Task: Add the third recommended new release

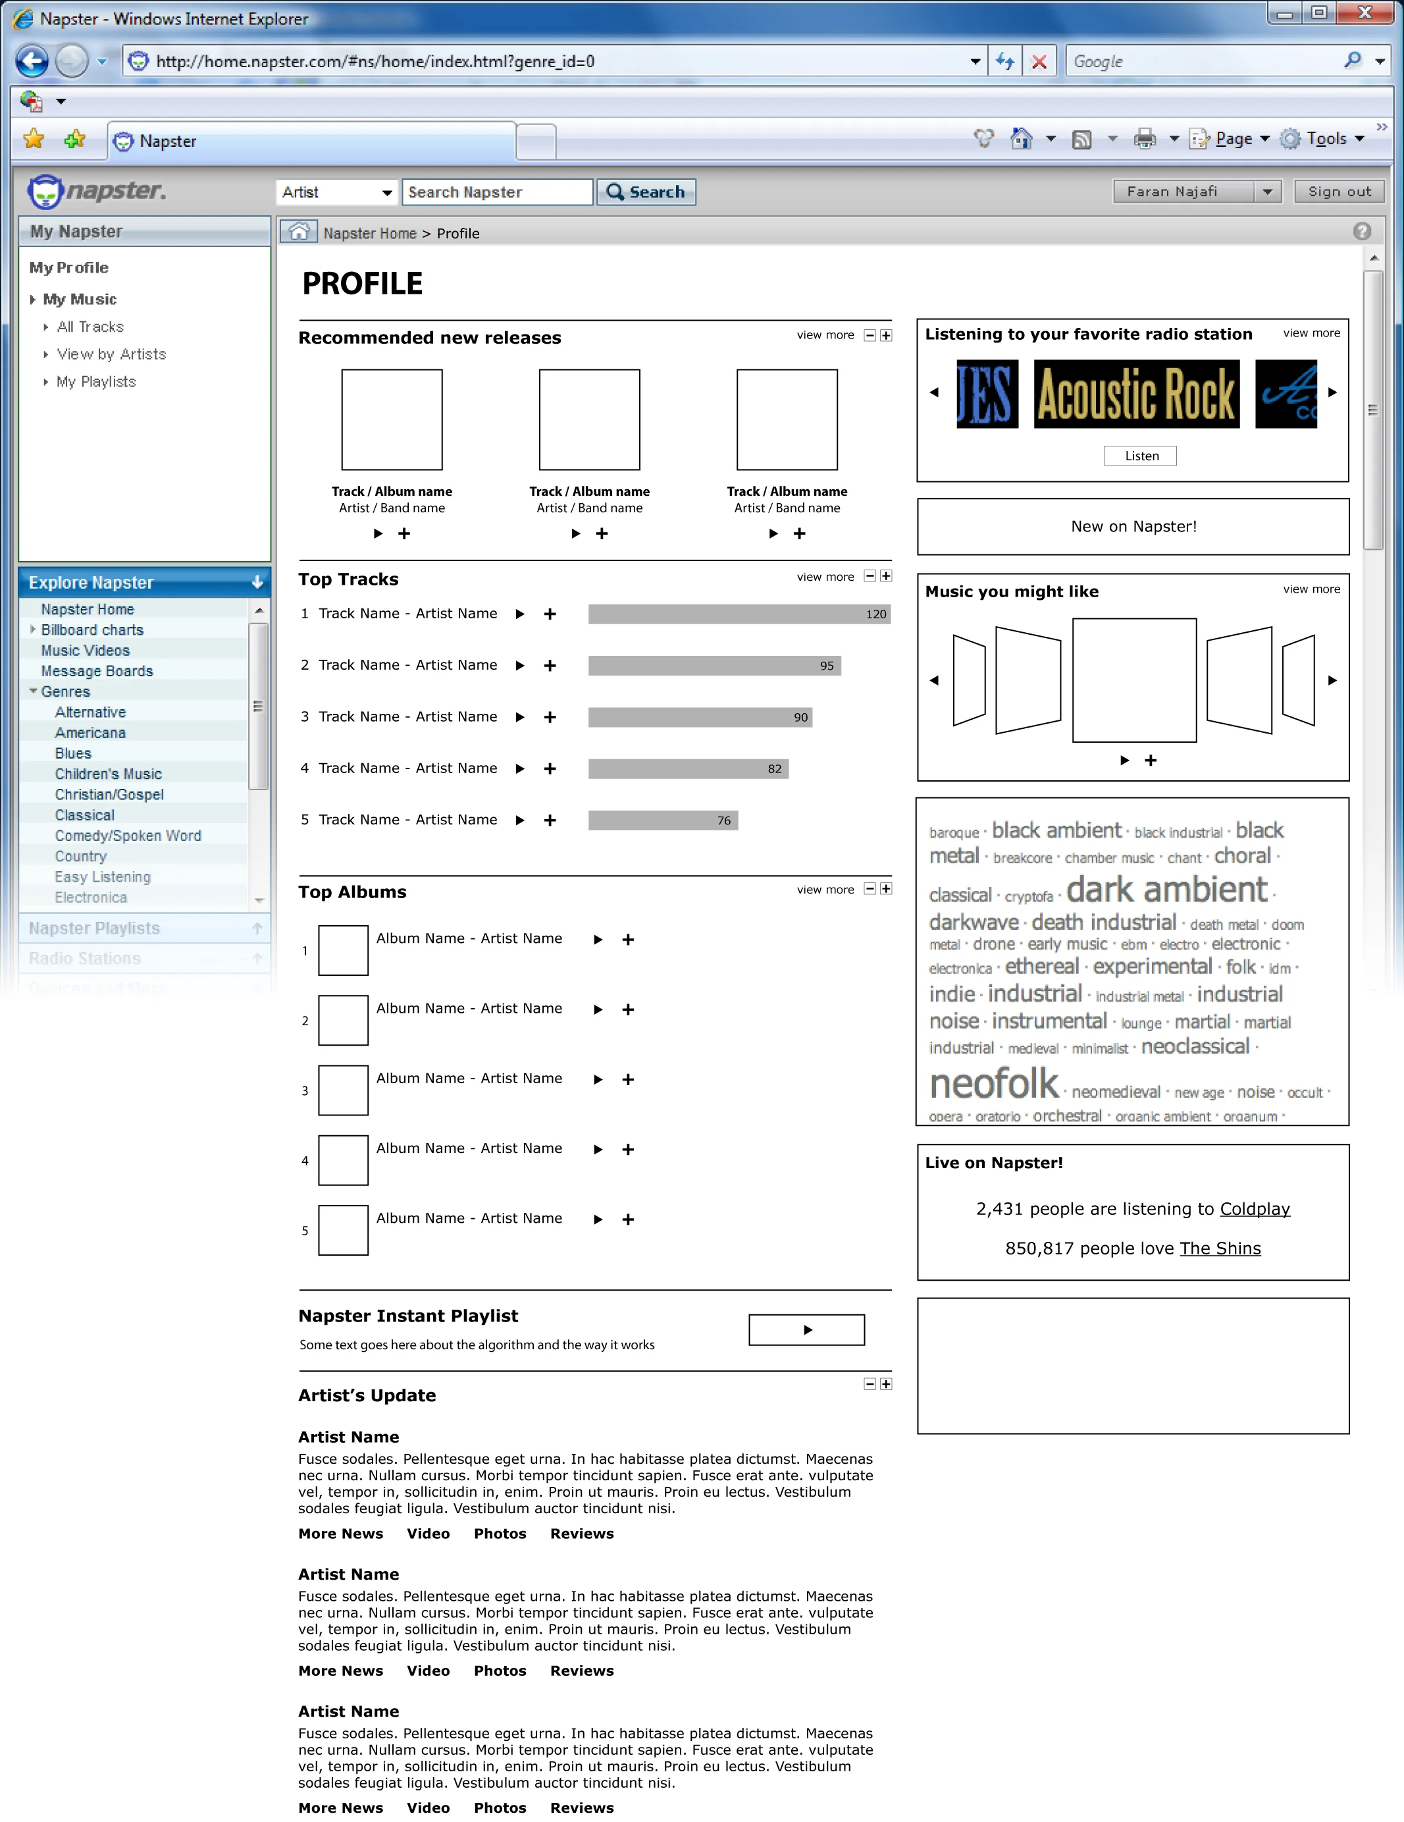Action: point(800,534)
